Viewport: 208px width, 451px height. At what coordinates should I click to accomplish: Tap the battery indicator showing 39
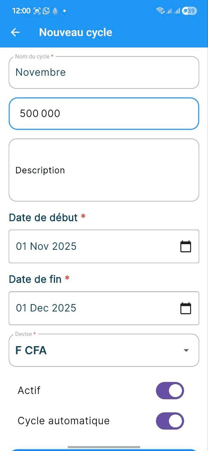189,11
